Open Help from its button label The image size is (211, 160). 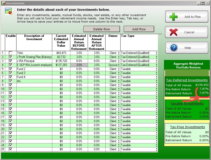pos(188,48)
